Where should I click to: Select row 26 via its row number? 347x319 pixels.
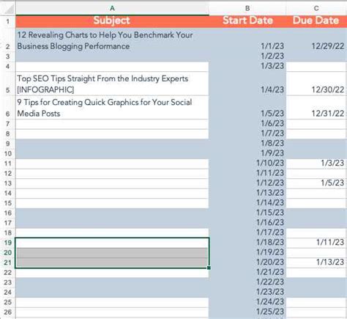[x=8, y=312]
